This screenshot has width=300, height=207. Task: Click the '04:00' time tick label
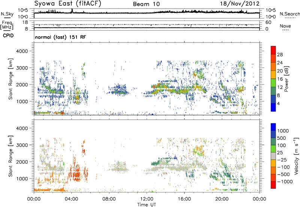click(72, 199)
